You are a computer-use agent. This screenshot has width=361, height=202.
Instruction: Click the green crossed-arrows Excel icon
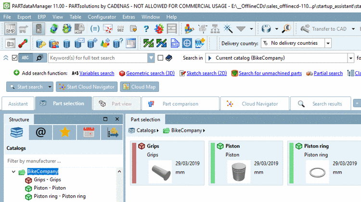[x=149, y=43]
